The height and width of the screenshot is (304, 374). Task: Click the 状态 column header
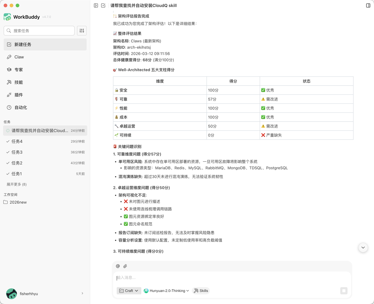306,81
